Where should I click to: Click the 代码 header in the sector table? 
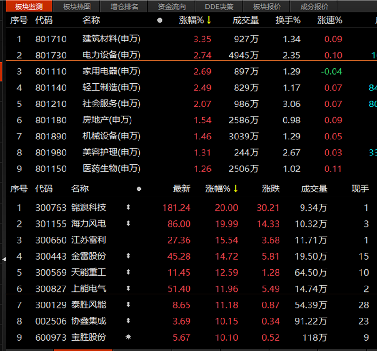tap(44, 20)
